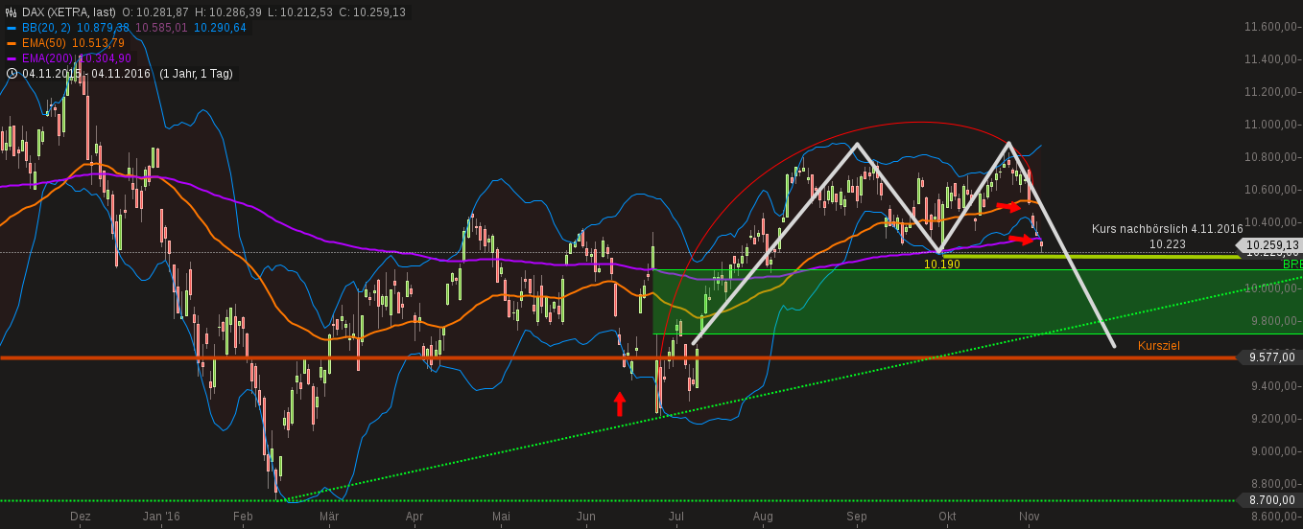This screenshot has height=529, width=1303.
Task: Click the Sep label on time axis
Action: (857, 517)
